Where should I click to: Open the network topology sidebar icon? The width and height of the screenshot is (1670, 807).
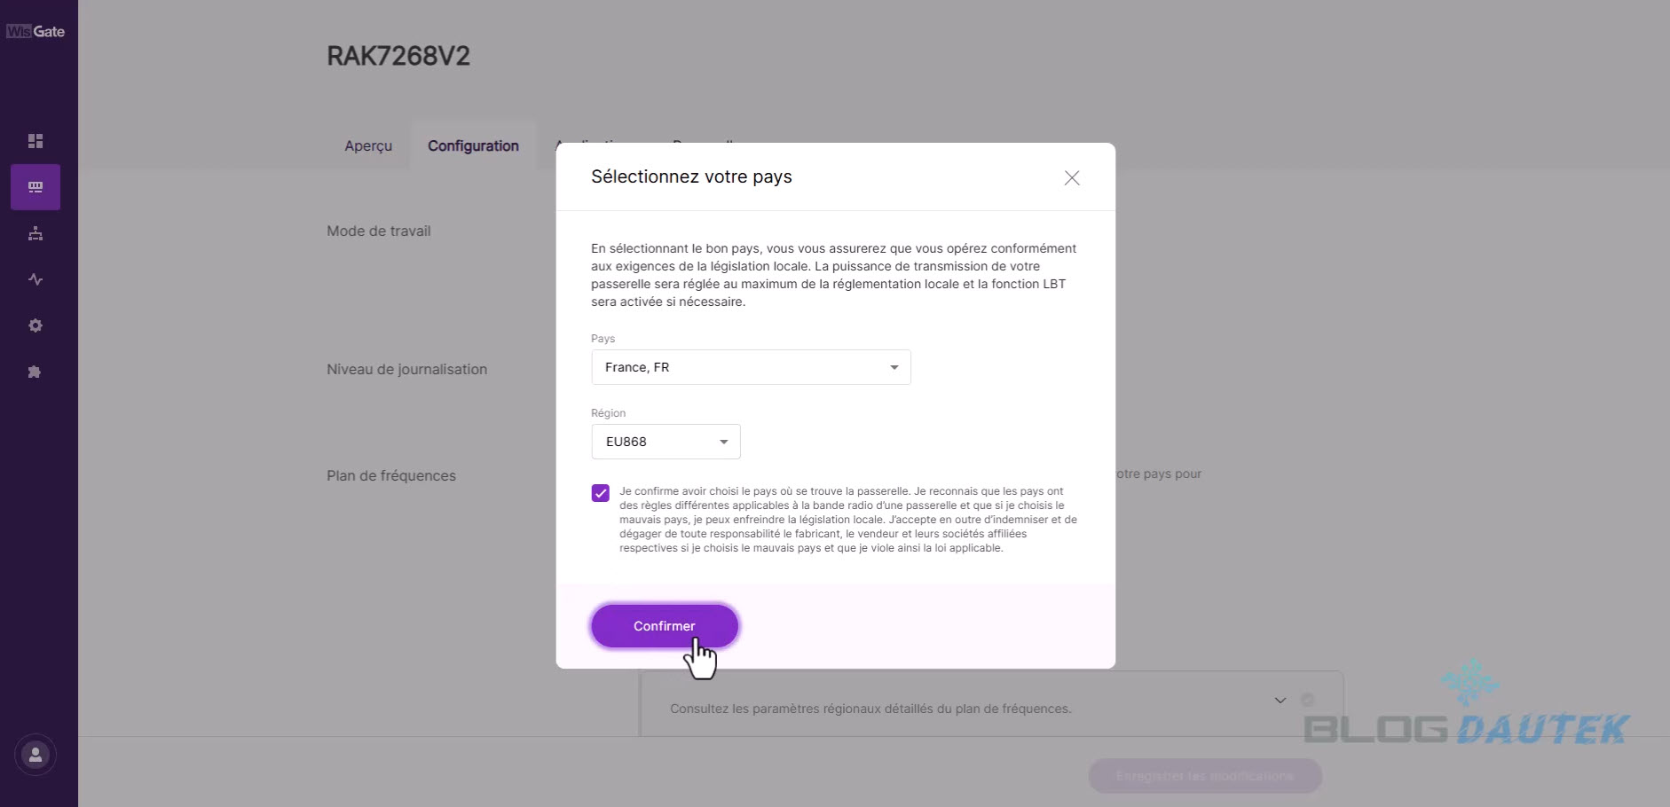(x=35, y=233)
